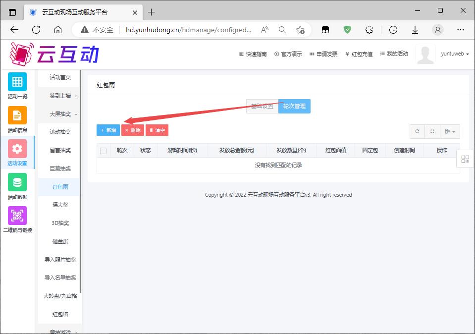Screen dimensions: 475x334
Task: Select 导入照片抽奖 in the side menu
Action: coord(59,260)
